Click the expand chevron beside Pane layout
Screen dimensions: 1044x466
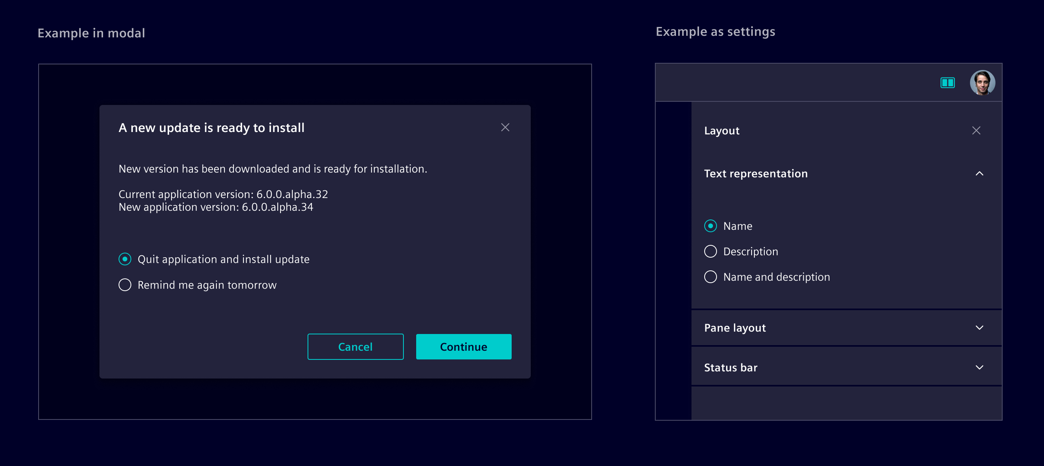coord(980,328)
